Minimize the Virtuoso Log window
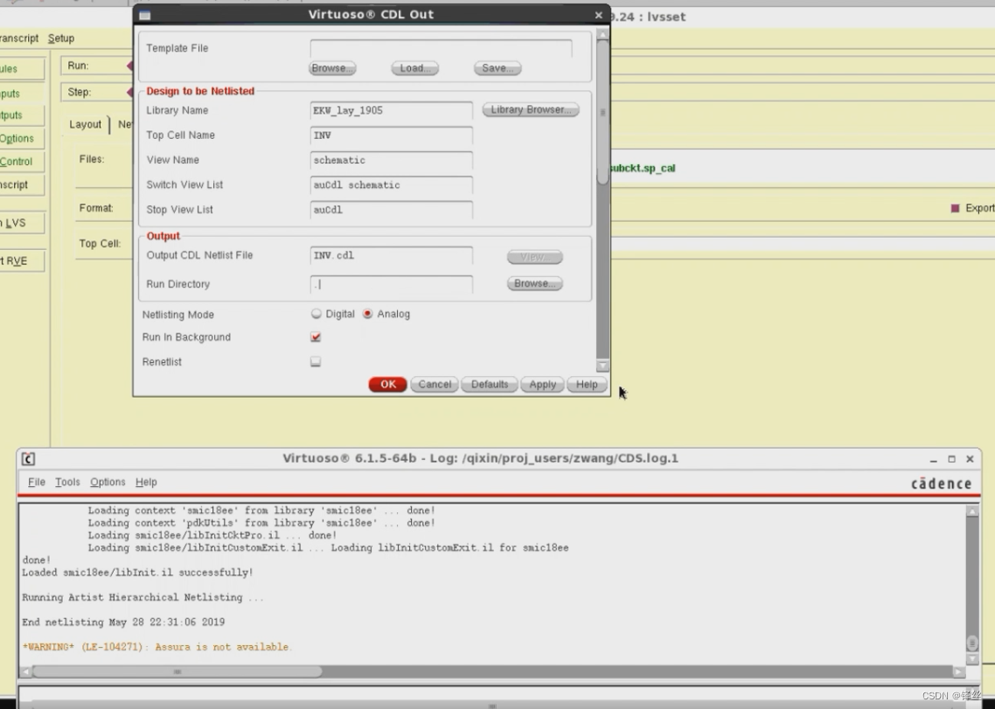Image resolution: width=995 pixels, height=709 pixels. (x=934, y=459)
